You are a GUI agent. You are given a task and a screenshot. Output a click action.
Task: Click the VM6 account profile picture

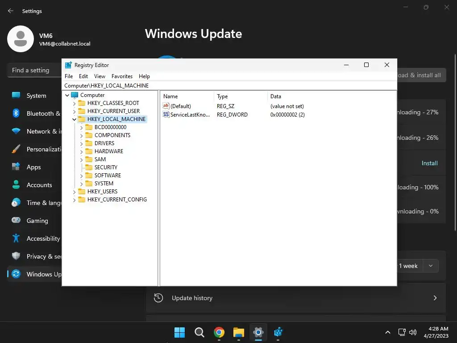21,39
